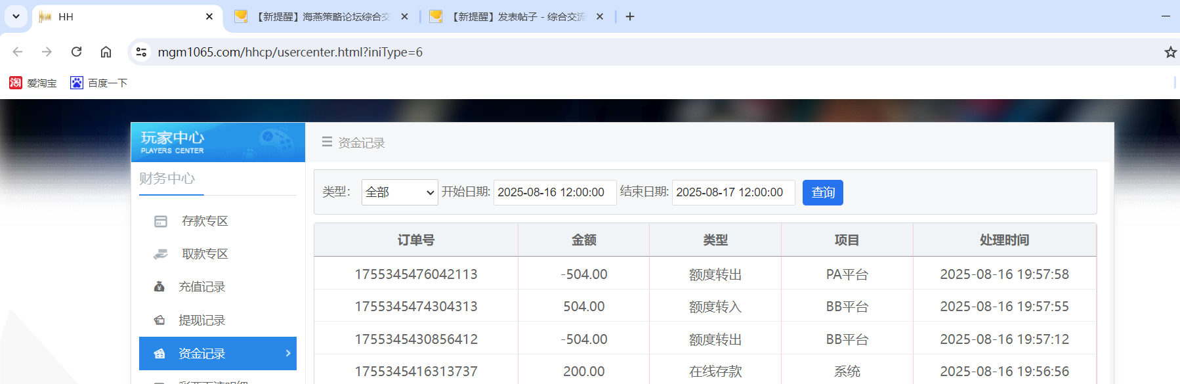
Task: Open the 爱淘宝 bookmark
Action: [x=33, y=83]
